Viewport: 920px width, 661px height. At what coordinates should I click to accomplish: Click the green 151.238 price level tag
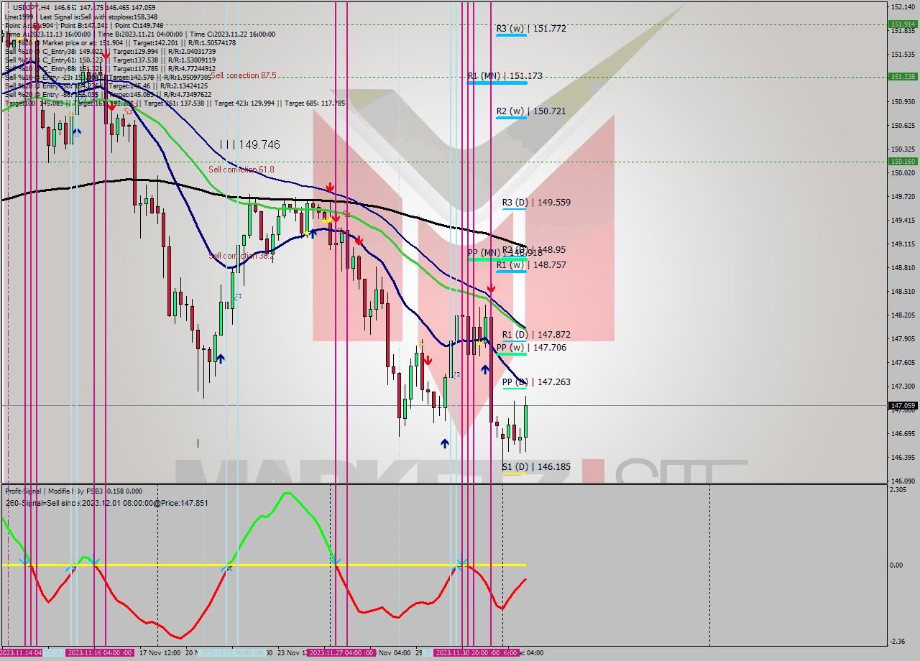click(903, 76)
